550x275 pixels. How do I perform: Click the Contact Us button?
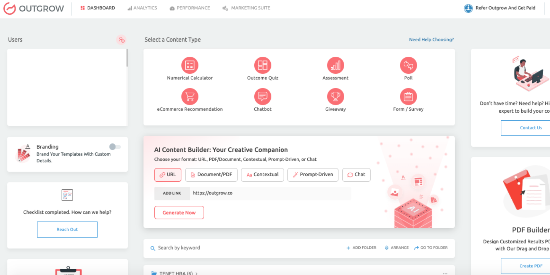coord(525,128)
